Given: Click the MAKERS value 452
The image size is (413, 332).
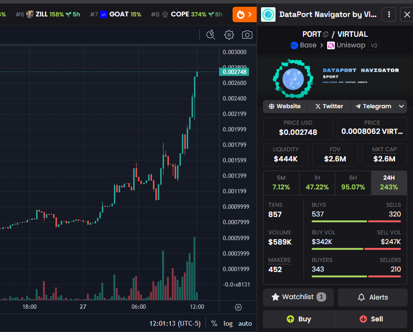Looking at the screenshot, I should coord(275,270).
